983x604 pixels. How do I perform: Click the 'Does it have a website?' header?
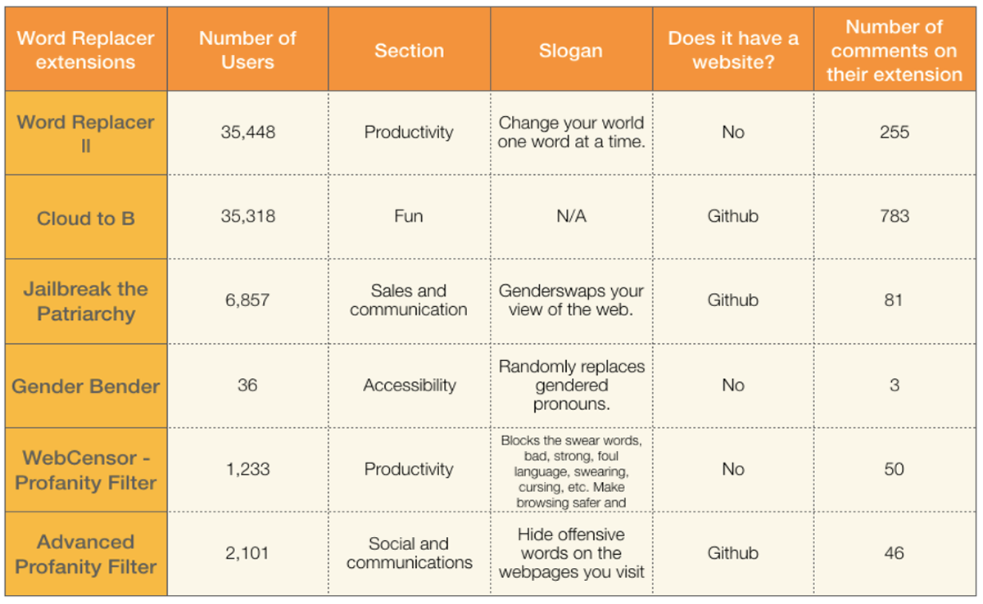pos(733,49)
